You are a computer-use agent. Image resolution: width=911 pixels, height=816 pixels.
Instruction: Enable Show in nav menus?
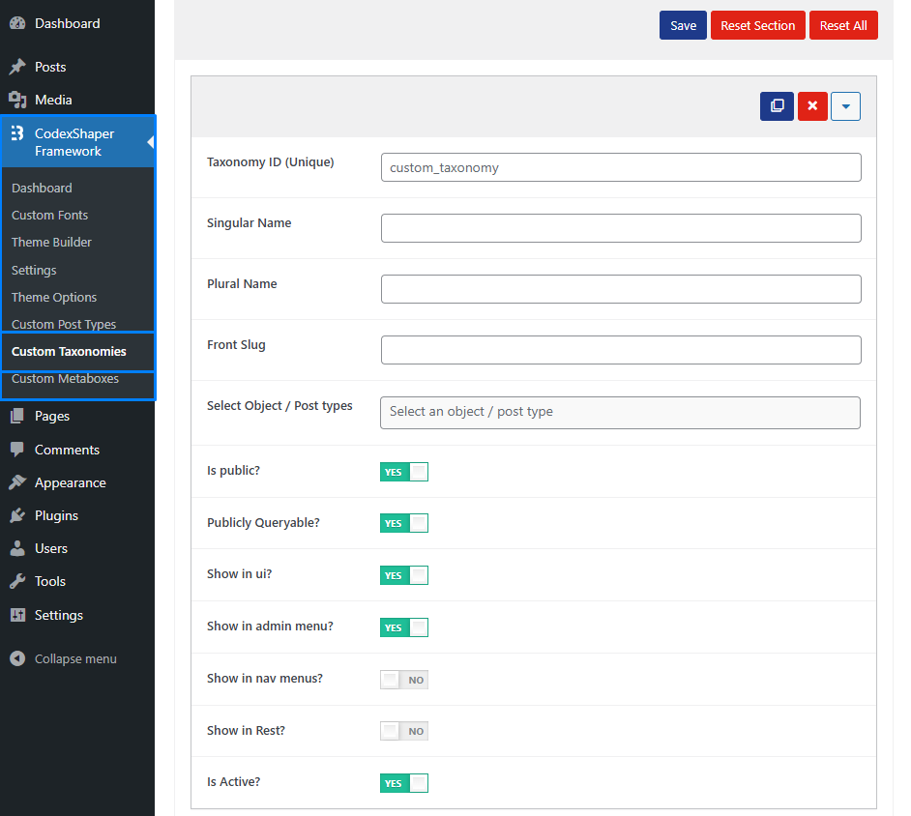404,679
